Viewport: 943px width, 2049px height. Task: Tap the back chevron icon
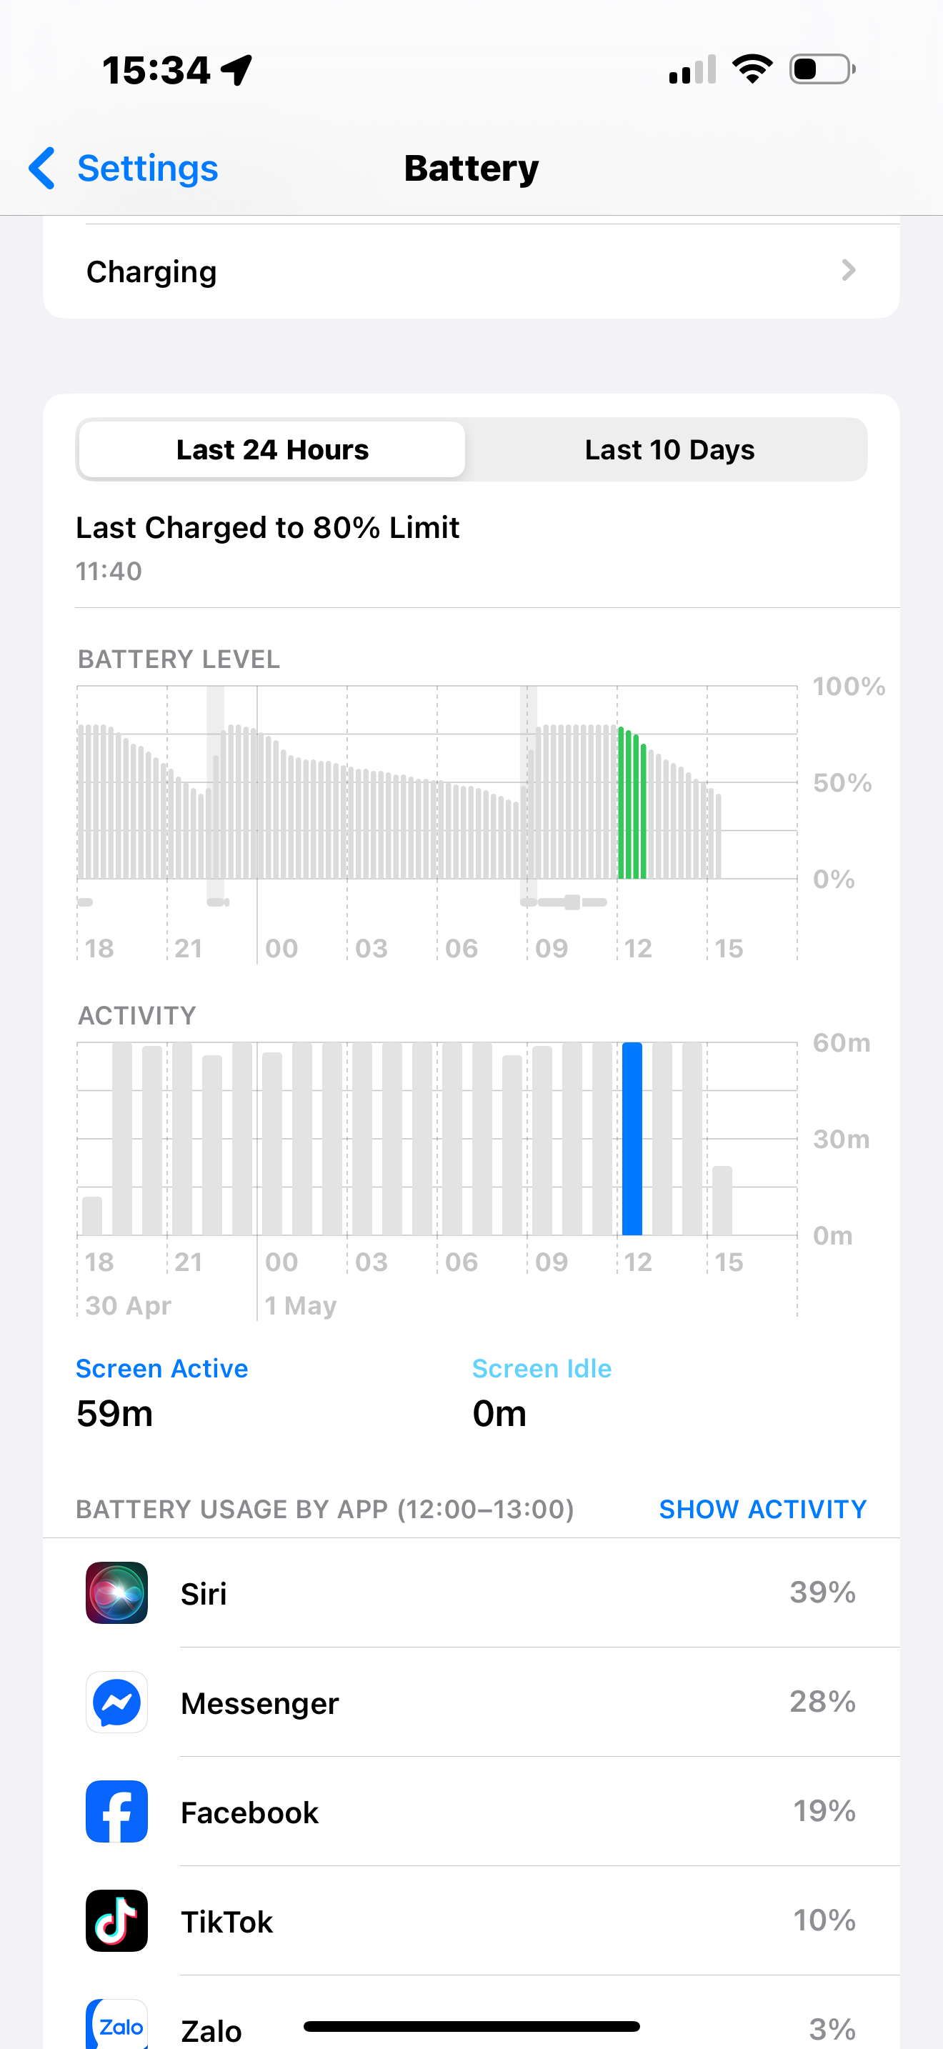(x=42, y=168)
